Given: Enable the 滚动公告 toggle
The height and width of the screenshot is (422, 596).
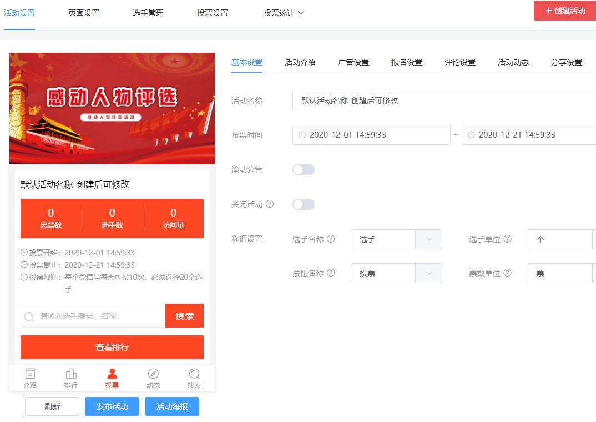Looking at the screenshot, I should [303, 169].
